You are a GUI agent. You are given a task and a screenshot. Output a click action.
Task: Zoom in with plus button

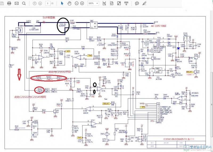click(x=82, y=3)
